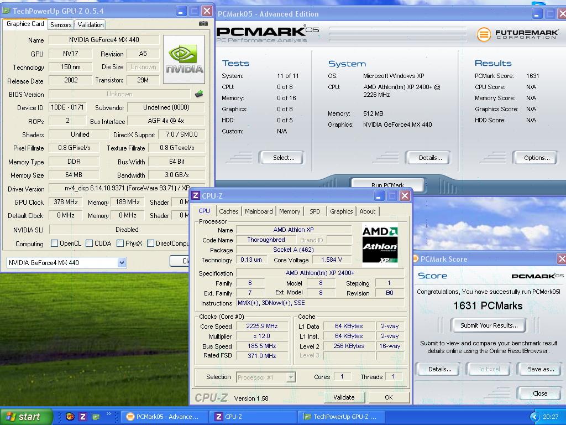Screen dimensions: 566x425
Task: Click the To Excel button
Action: coord(489,369)
